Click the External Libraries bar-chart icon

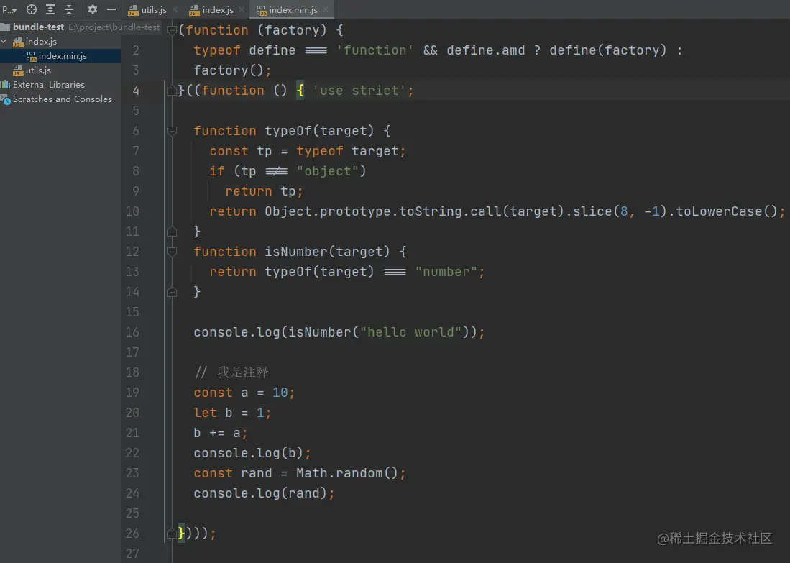6,85
